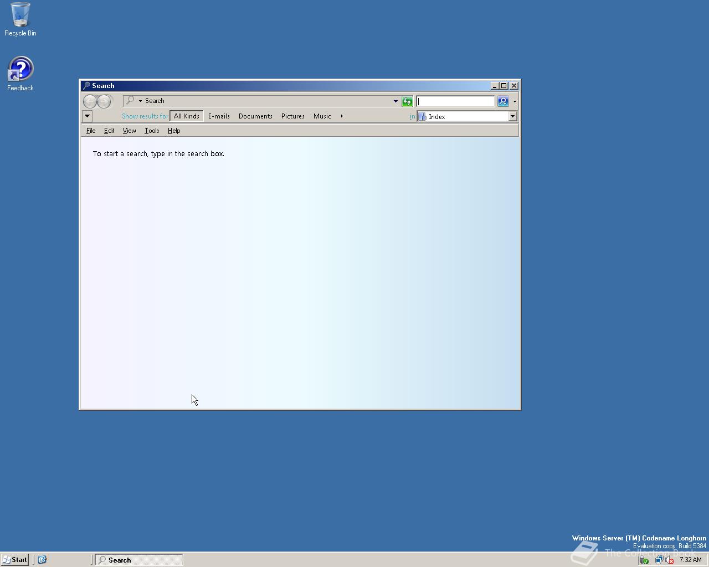Click magnifier icon in address bar
Screen dimensions: 709x567
click(x=130, y=101)
